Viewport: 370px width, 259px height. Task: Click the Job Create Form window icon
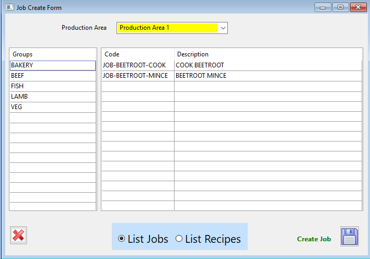(x=10, y=7)
